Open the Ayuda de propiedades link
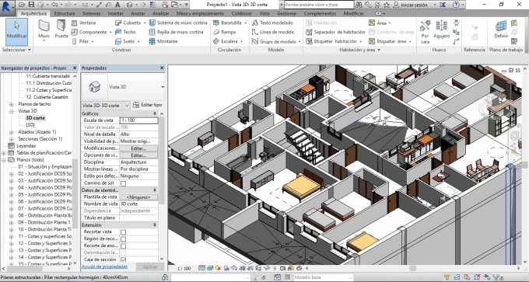Image resolution: width=529 pixels, height=282 pixels. (104, 266)
